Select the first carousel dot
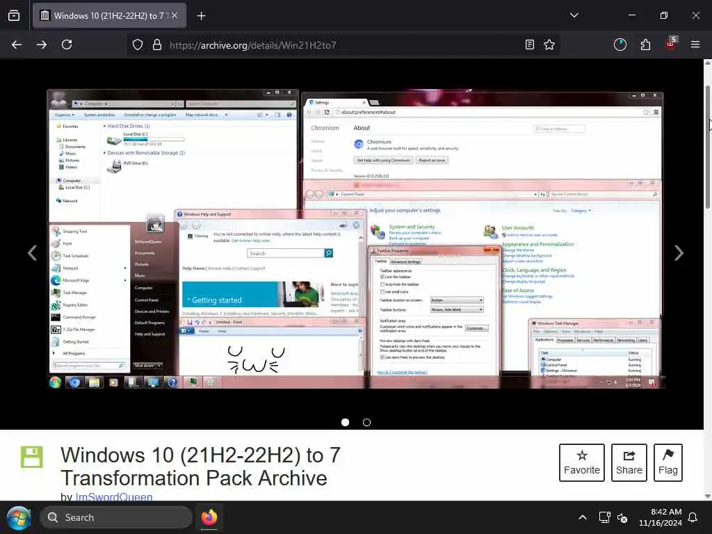 345,422
